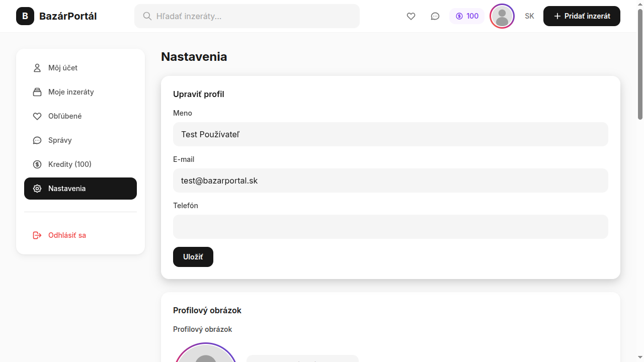Open messages via header chat bubble icon
The height and width of the screenshot is (362, 644).
coord(435,16)
